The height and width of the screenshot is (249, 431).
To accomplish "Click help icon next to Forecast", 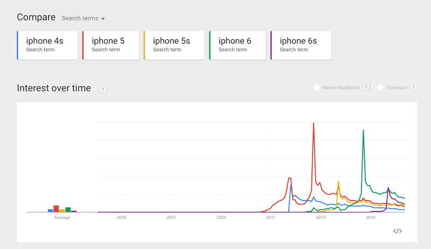I will (x=414, y=88).
